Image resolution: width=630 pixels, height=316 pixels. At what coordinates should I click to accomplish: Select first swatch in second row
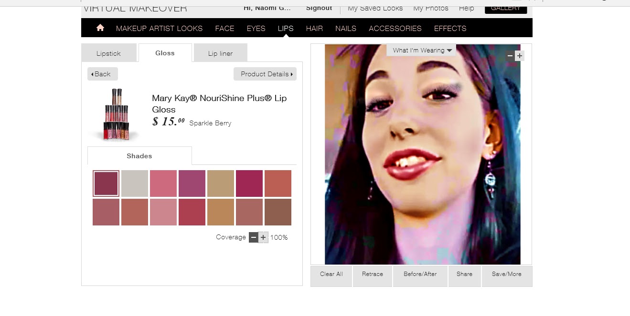click(x=106, y=212)
